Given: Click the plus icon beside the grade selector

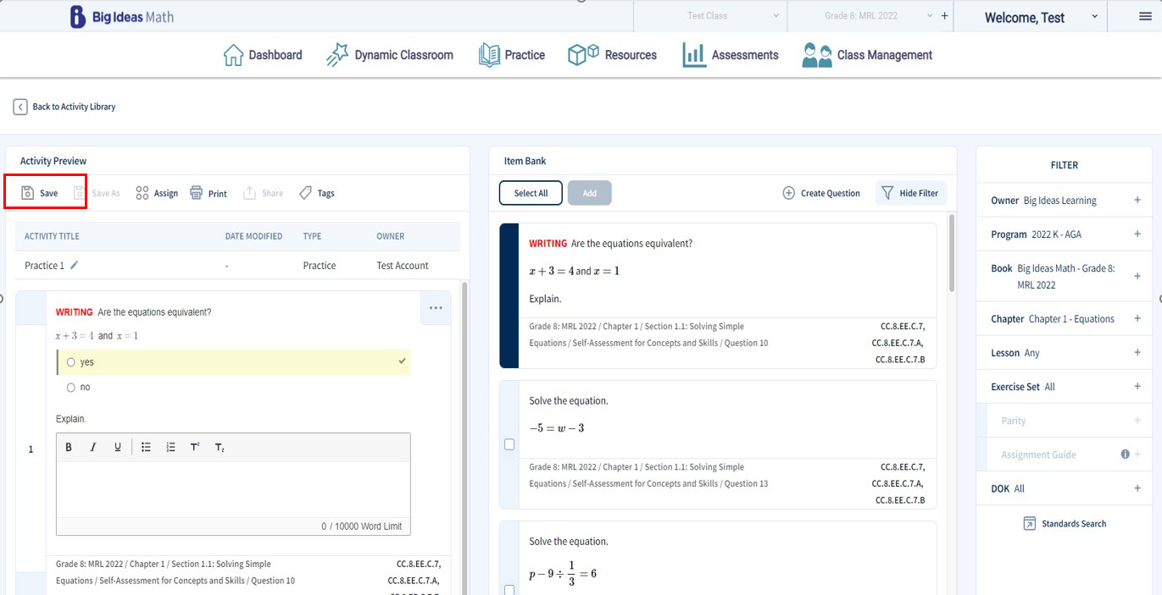Looking at the screenshot, I should (x=945, y=16).
